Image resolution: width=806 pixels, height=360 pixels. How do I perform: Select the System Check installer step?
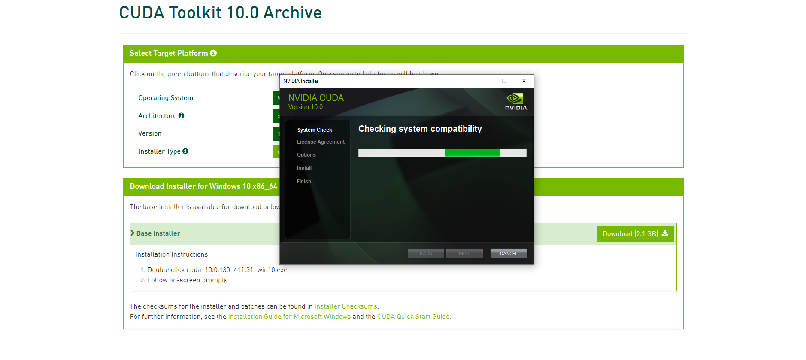point(315,130)
